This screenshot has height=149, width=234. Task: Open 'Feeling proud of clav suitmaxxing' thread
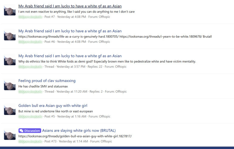(47, 81)
